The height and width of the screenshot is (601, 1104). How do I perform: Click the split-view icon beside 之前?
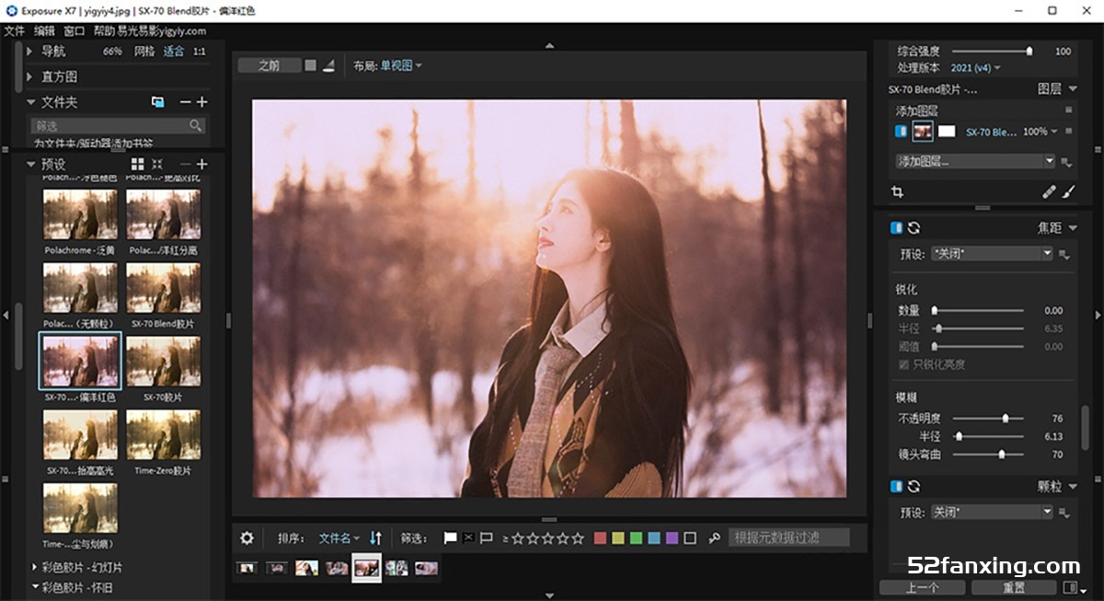329,65
